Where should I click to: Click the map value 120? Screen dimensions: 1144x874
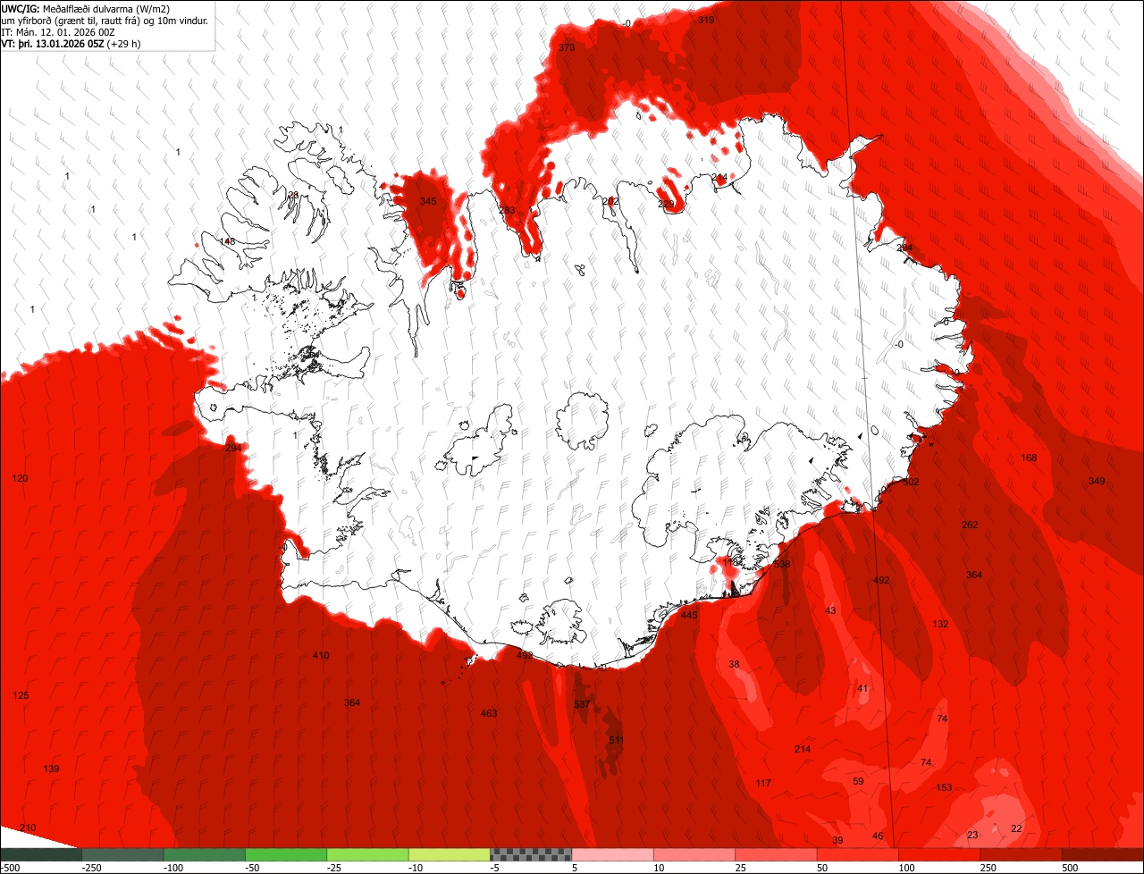(x=20, y=478)
